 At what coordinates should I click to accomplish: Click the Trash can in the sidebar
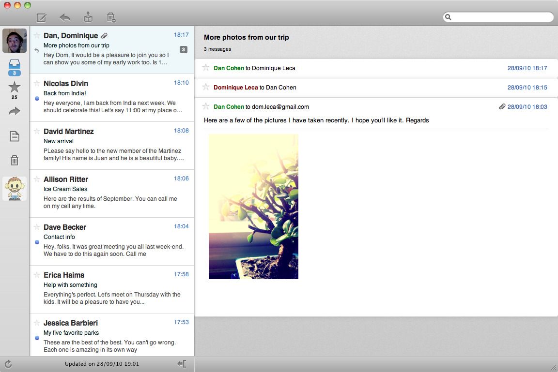(15, 160)
